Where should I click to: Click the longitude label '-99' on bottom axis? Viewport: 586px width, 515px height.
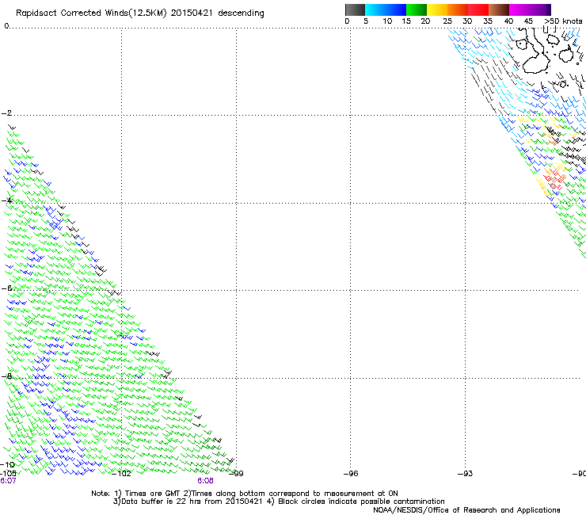point(236,474)
